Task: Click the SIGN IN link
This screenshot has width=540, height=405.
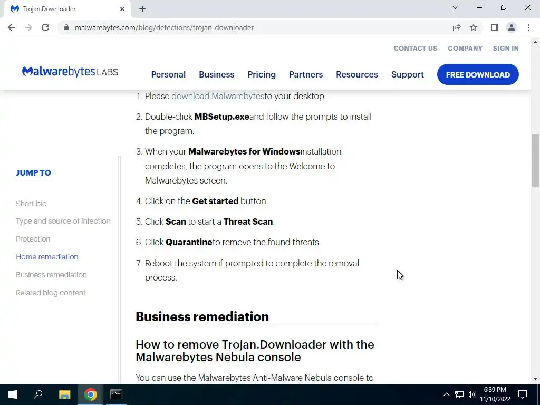Action: [506, 48]
